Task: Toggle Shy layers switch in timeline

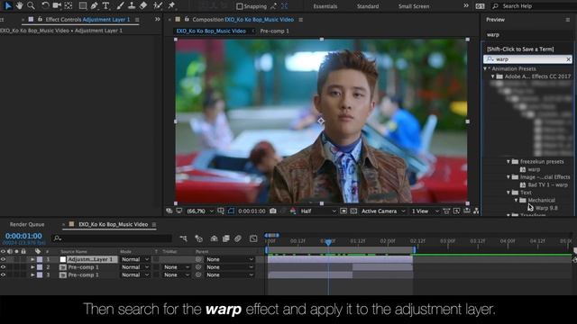Action: (x=214, y=238)
